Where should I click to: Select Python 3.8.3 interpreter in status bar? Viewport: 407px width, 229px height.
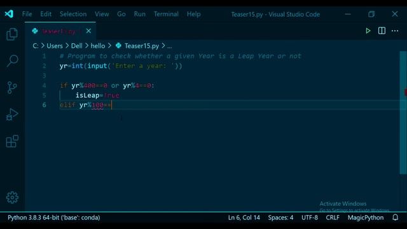pyautogui.click(x=53, y=218)
